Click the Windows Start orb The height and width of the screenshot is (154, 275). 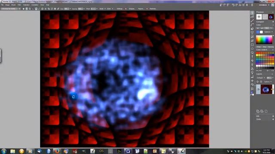(x=4, y=151)
